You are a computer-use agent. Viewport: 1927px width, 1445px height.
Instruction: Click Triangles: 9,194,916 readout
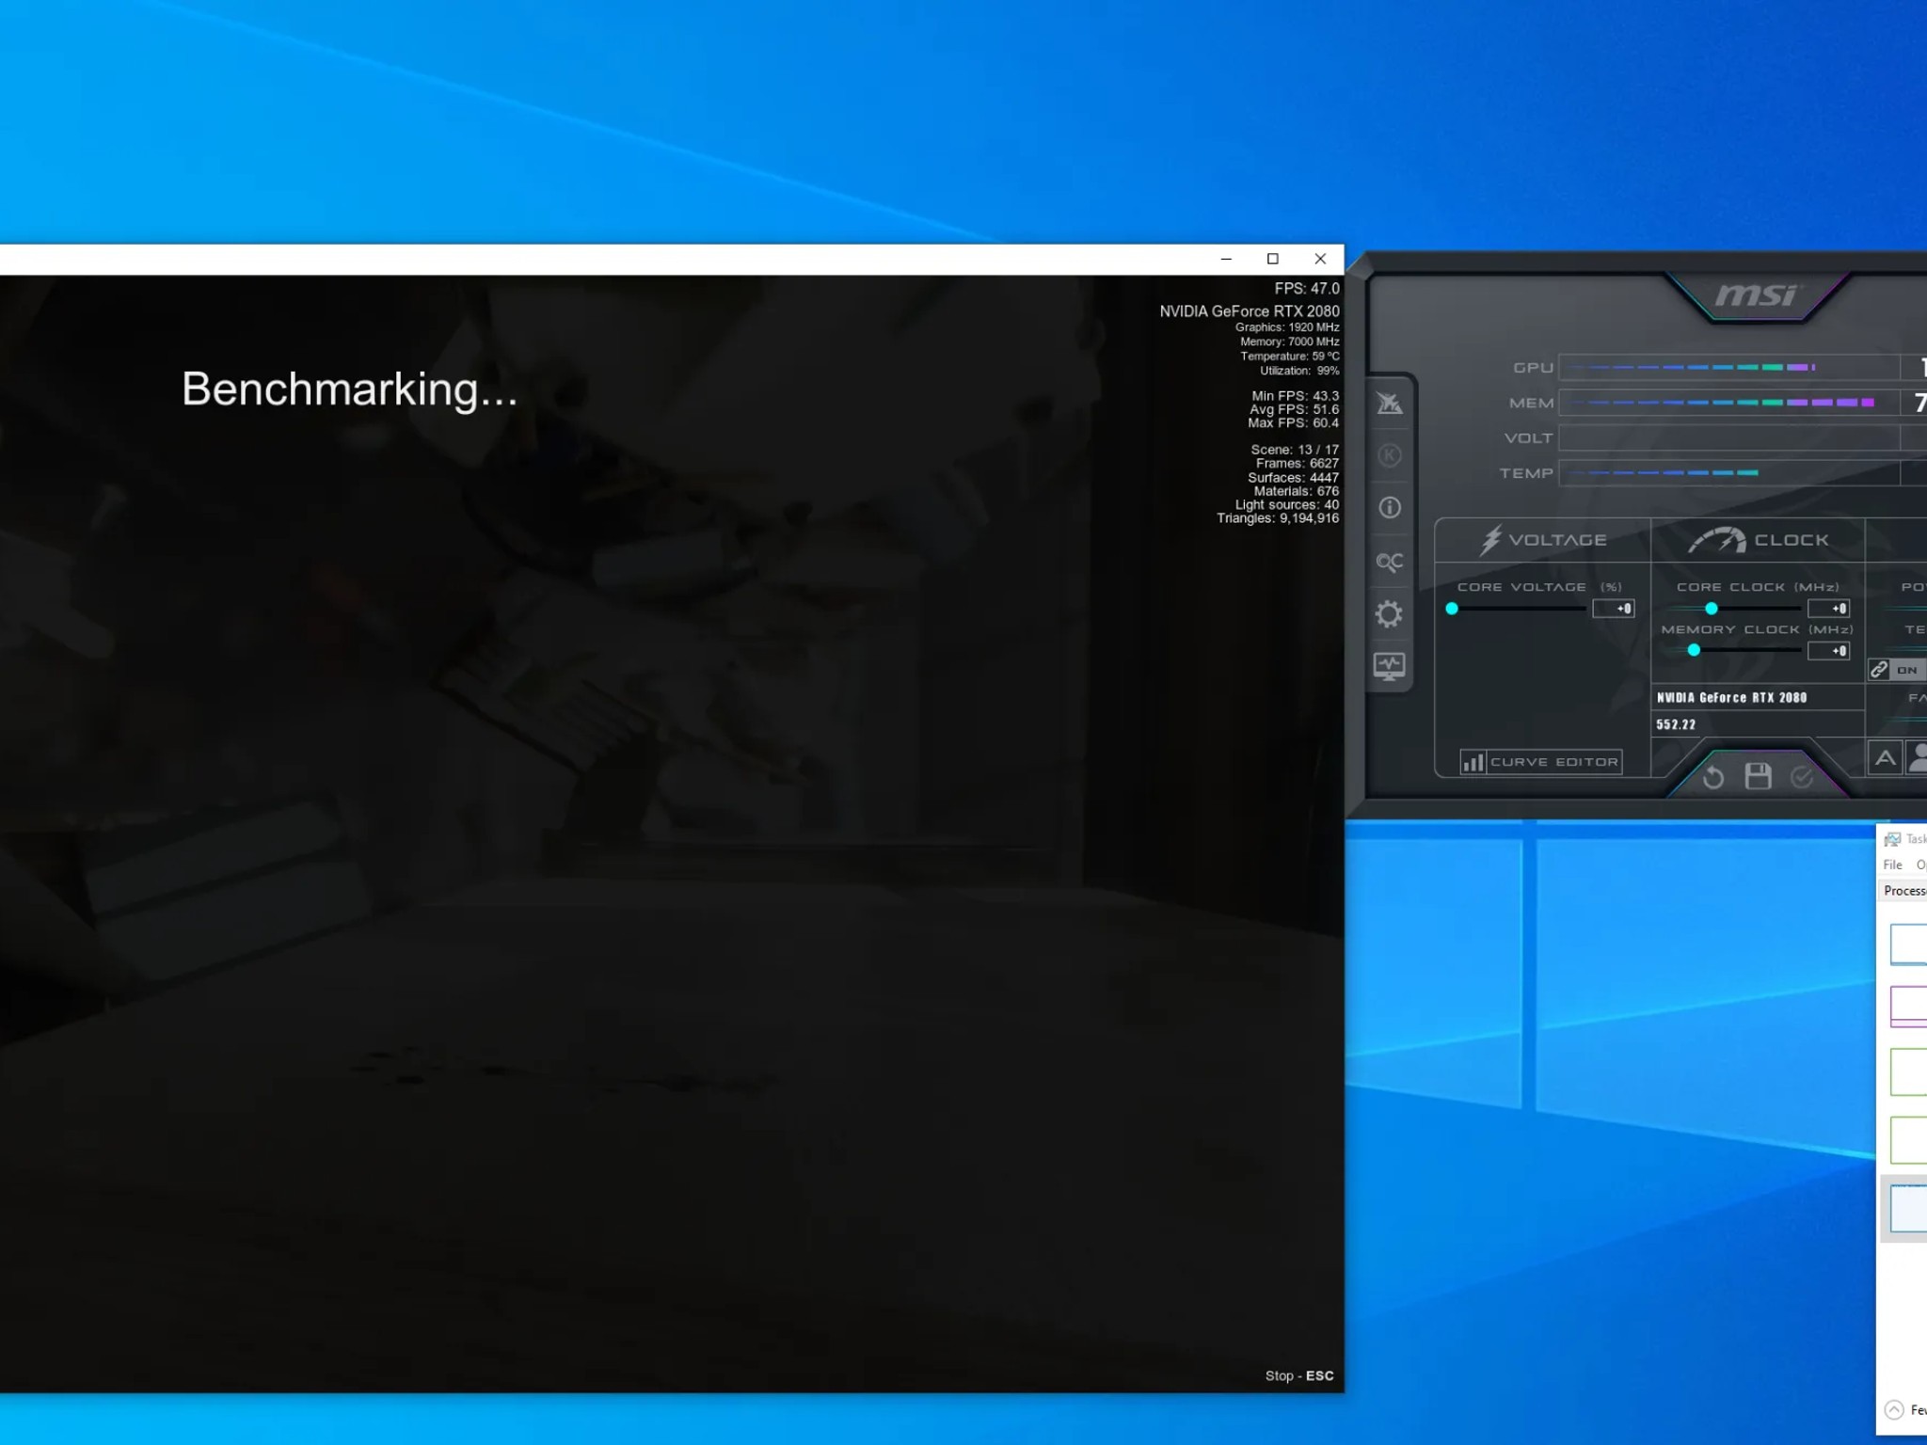(1278, 518)
